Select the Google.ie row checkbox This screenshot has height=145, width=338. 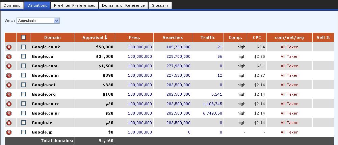tap(23, 123)
